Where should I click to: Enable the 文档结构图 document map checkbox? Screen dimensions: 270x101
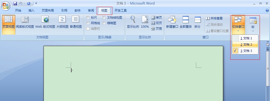point(104,17)
